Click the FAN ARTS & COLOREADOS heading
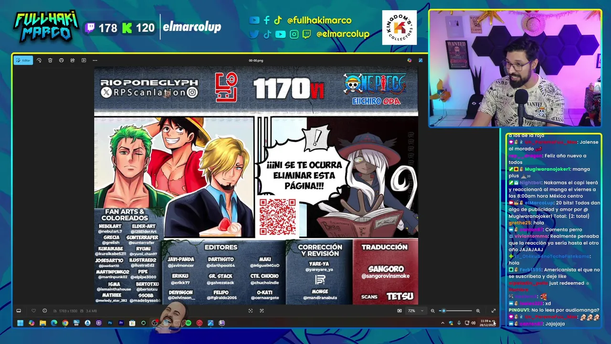Screen dimensions: 611x344 (x=125, y=215)
